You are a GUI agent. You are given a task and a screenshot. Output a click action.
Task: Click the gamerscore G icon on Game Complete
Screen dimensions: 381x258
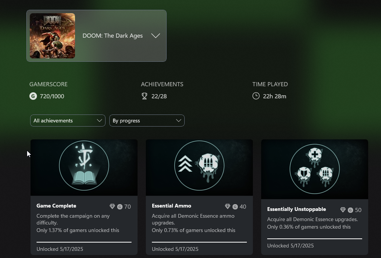pos(120,207)
